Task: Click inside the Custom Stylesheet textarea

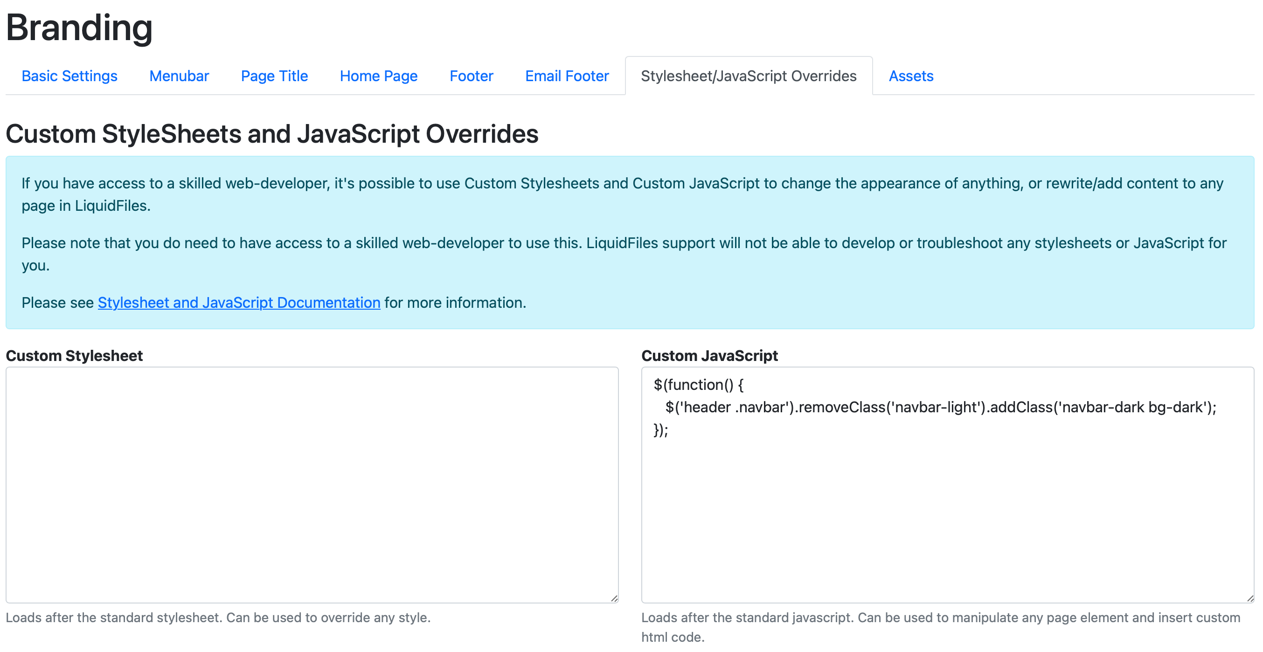Action: point(312,485)
